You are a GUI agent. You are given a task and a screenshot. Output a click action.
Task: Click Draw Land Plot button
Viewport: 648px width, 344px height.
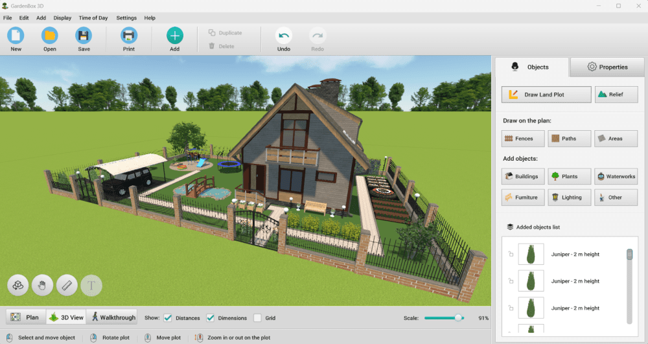(546, 95)
